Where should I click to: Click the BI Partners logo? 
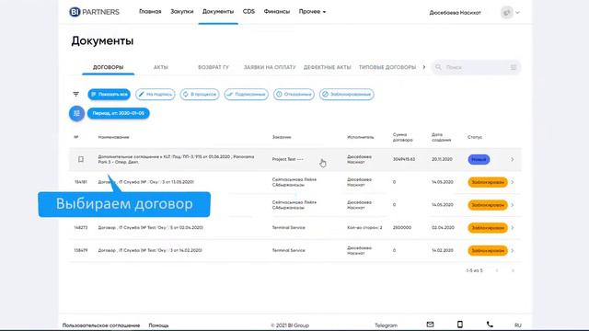click(94, 12)
